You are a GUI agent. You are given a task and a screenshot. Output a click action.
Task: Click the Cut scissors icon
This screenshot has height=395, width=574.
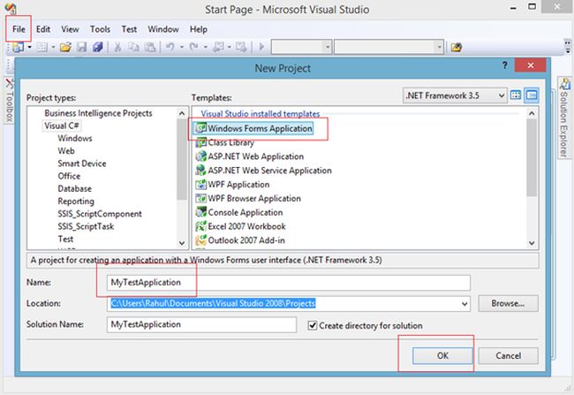(117, 47)
